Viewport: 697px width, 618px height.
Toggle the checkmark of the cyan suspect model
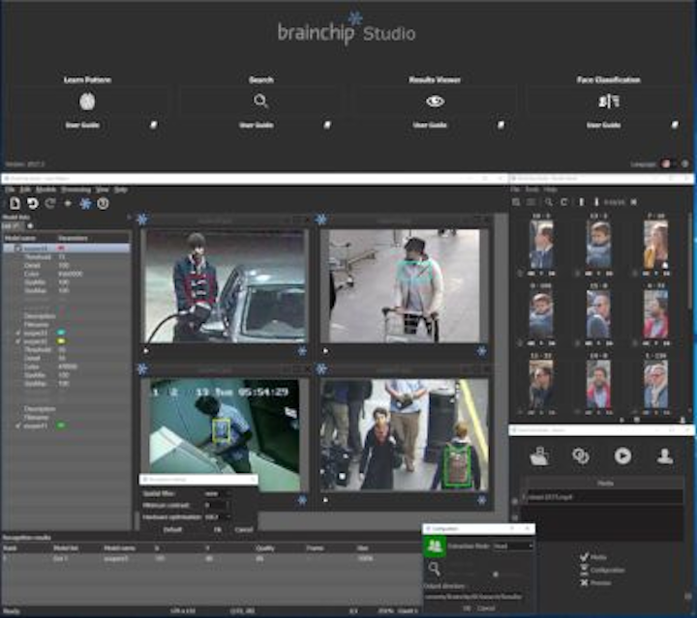click(x=18, y=333)
